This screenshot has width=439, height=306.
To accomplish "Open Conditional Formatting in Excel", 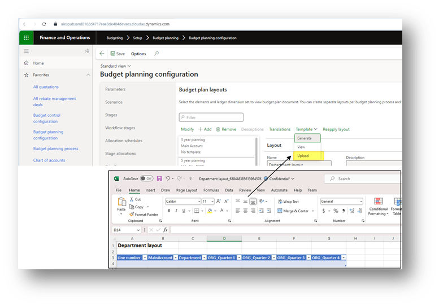I will pyautogui.click(x=379, y=207).
